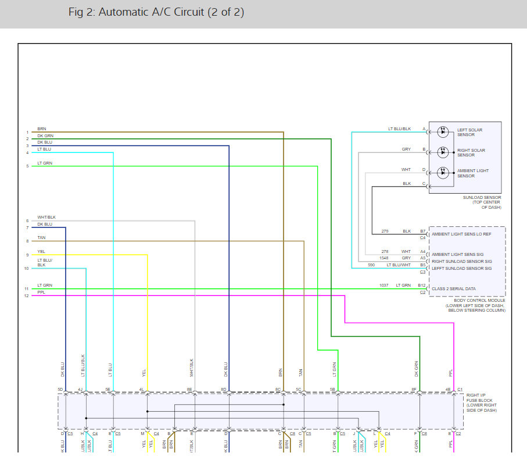527x467 pixels.
Task: Click fuse block terminal label '5B'
Action: click(x=332, y=389)
